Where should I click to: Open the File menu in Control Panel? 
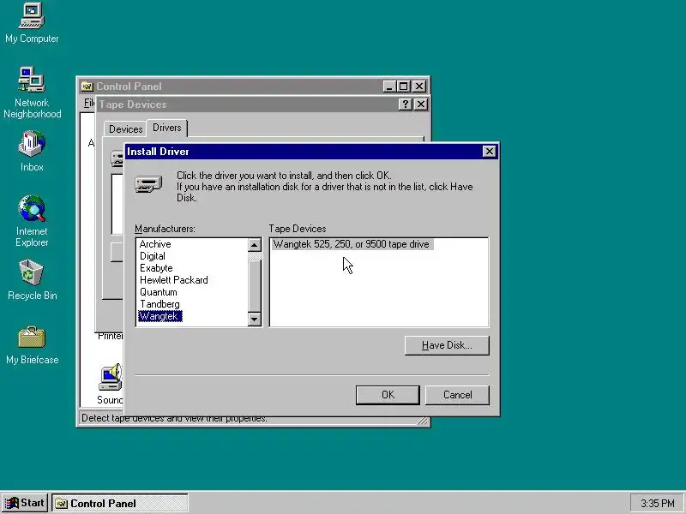tap(89, 103)
